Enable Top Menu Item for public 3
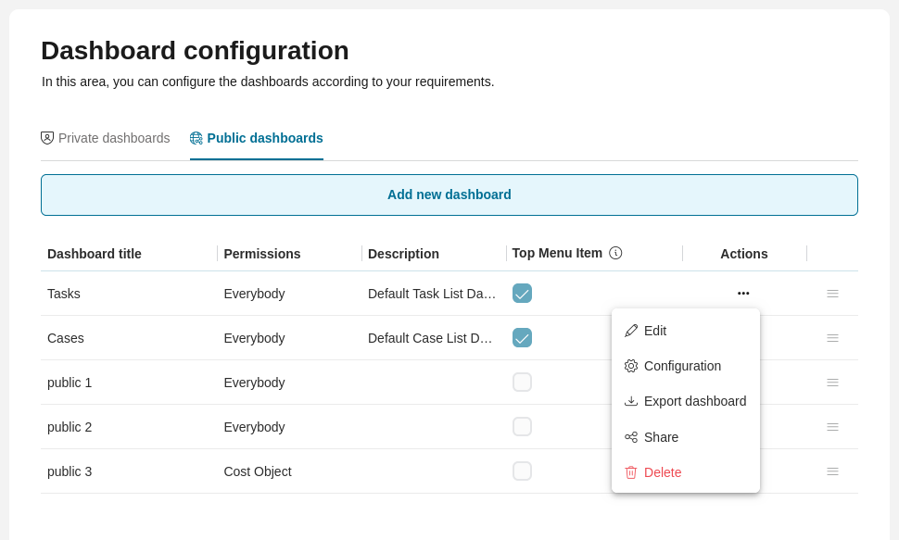 pos(522,471)
